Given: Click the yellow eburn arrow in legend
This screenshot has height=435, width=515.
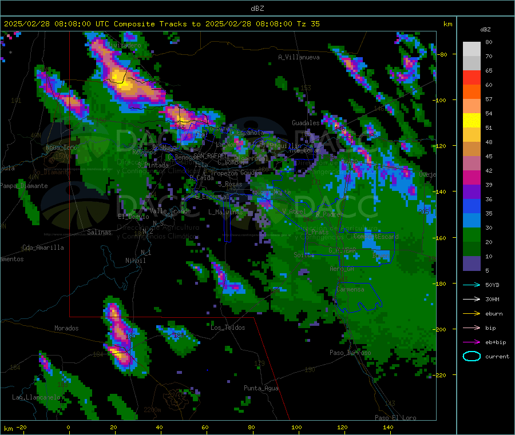Looking at the screenshot, I should [x=472, y=314].
